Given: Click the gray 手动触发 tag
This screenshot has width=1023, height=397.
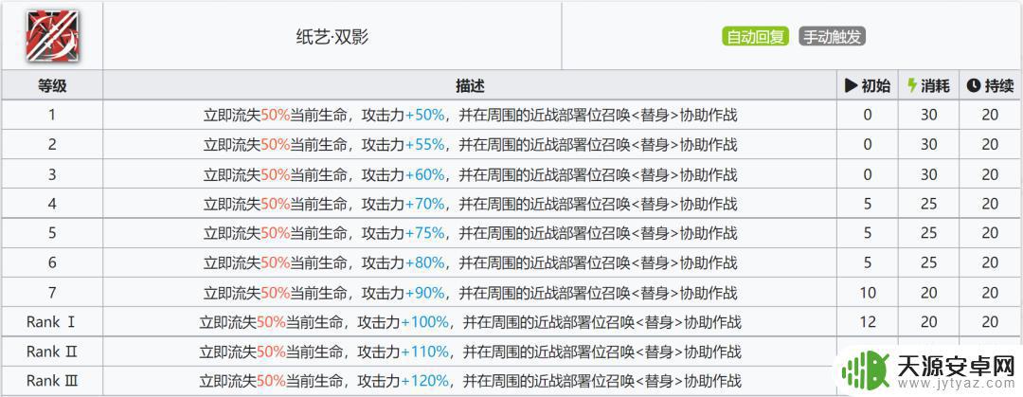Looking at the screenshot, I should pos(833,37).
